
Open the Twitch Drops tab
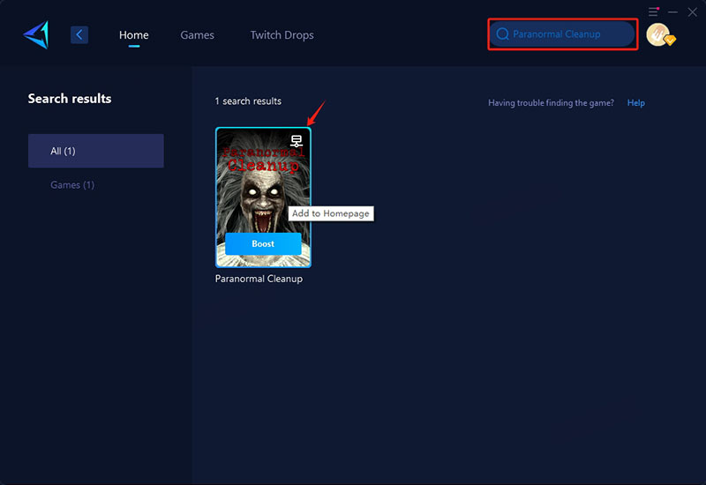[x=282, y=35]
